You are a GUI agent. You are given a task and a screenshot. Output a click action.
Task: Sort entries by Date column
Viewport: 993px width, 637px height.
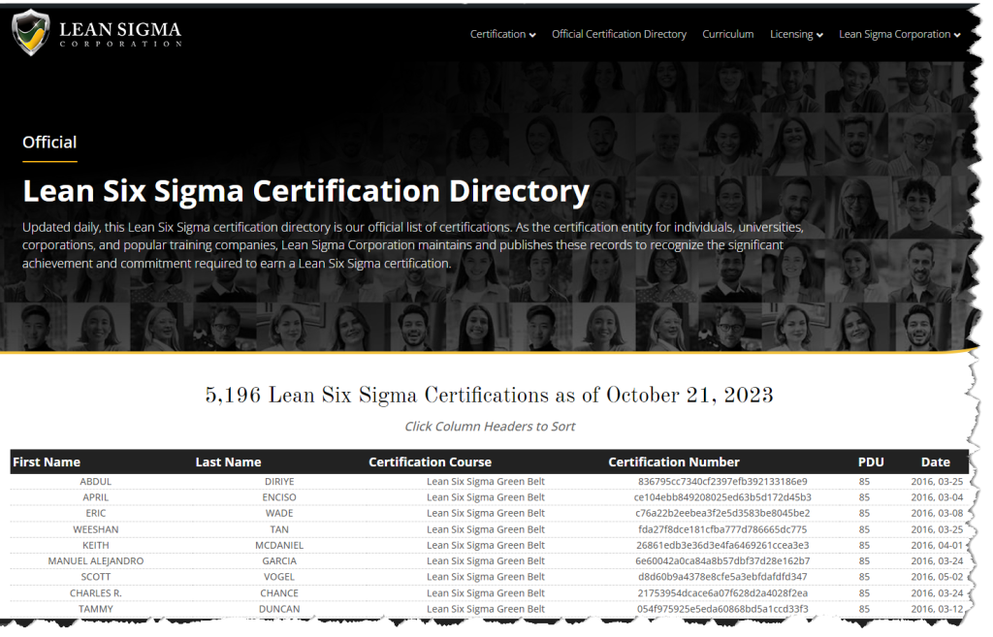[936, 462]
